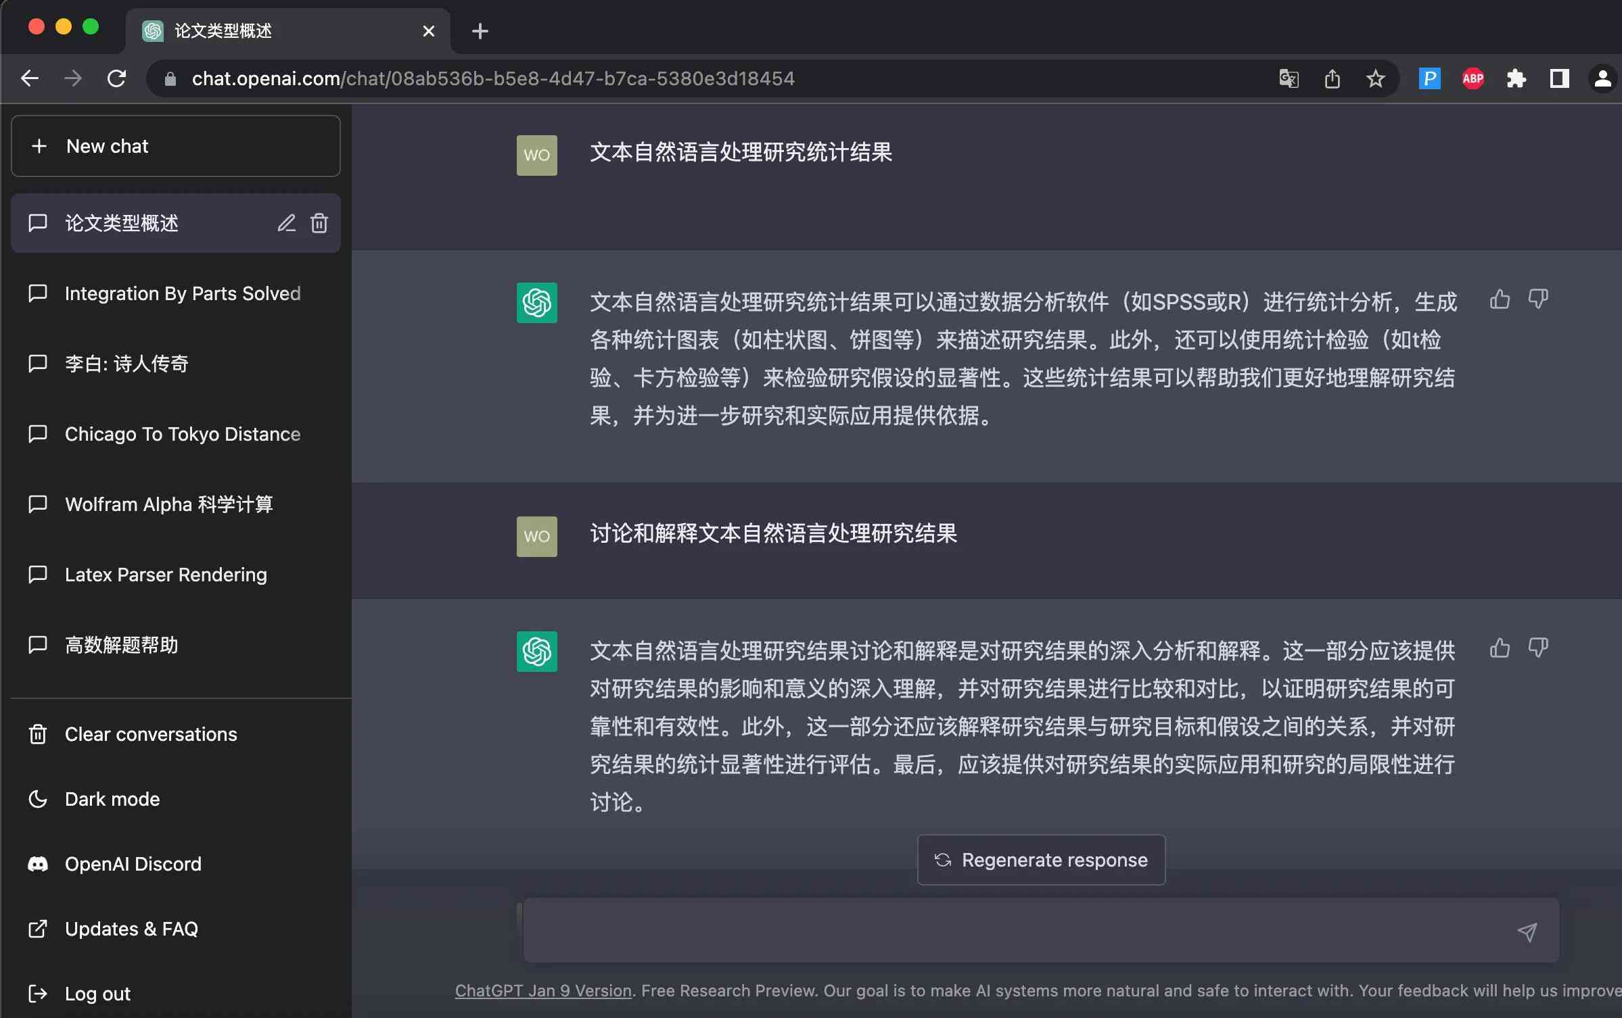This screenshot has height=1018, width=1622.
Task: Click the delete icon next to 论文类型概述
Action: click(x=318, y=222)
